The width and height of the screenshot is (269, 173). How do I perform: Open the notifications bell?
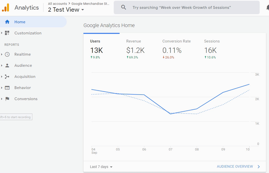[267, 8]
